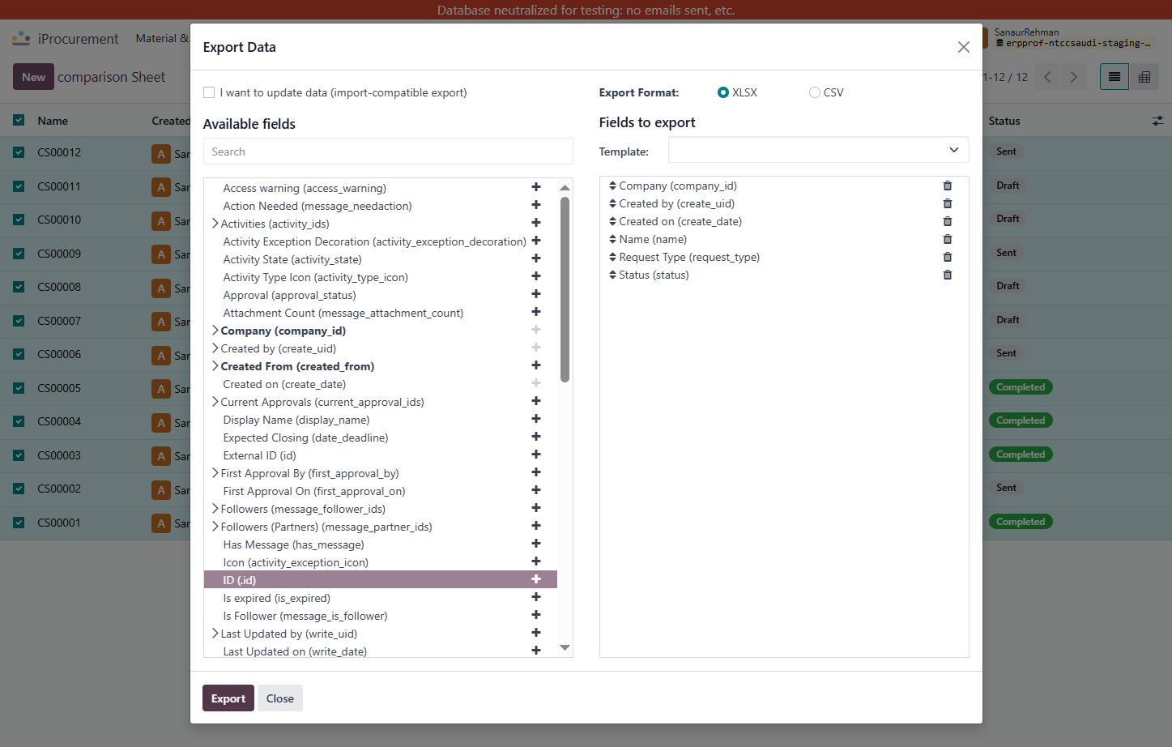Expand Followers (message_follower_ids) node
Viewport: 1172px width, 747px height.
pyautogui.click(x=215, y=509)
